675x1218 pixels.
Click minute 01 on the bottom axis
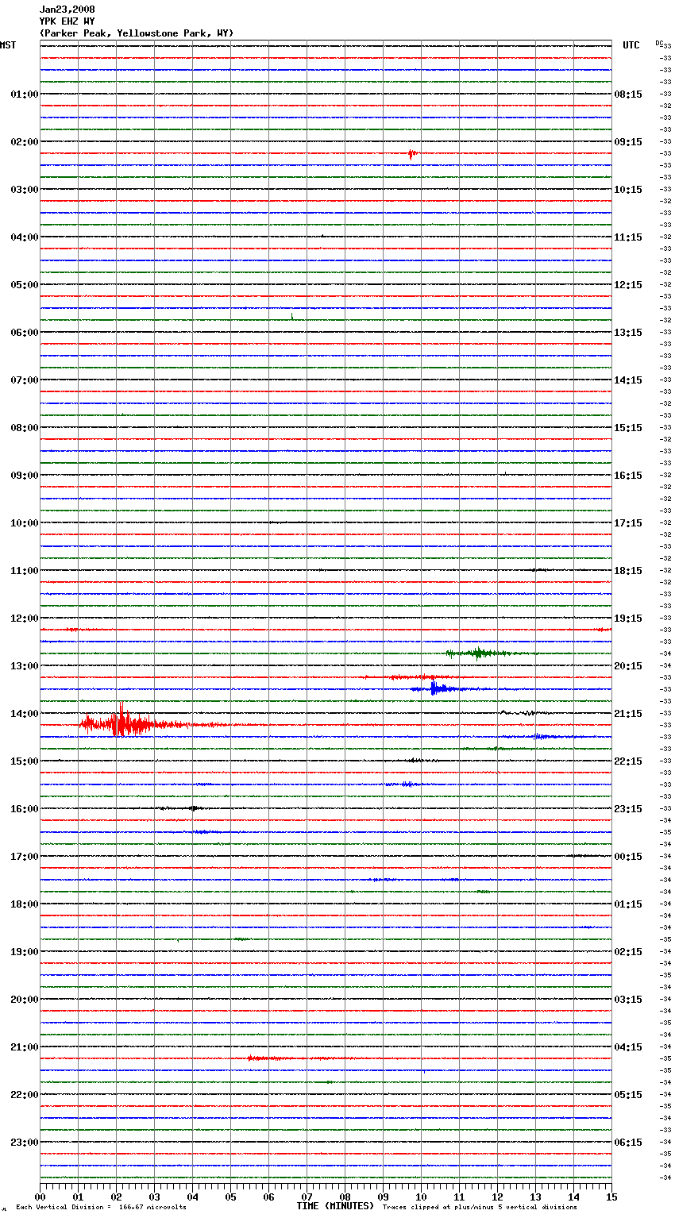pos(79,1197)
